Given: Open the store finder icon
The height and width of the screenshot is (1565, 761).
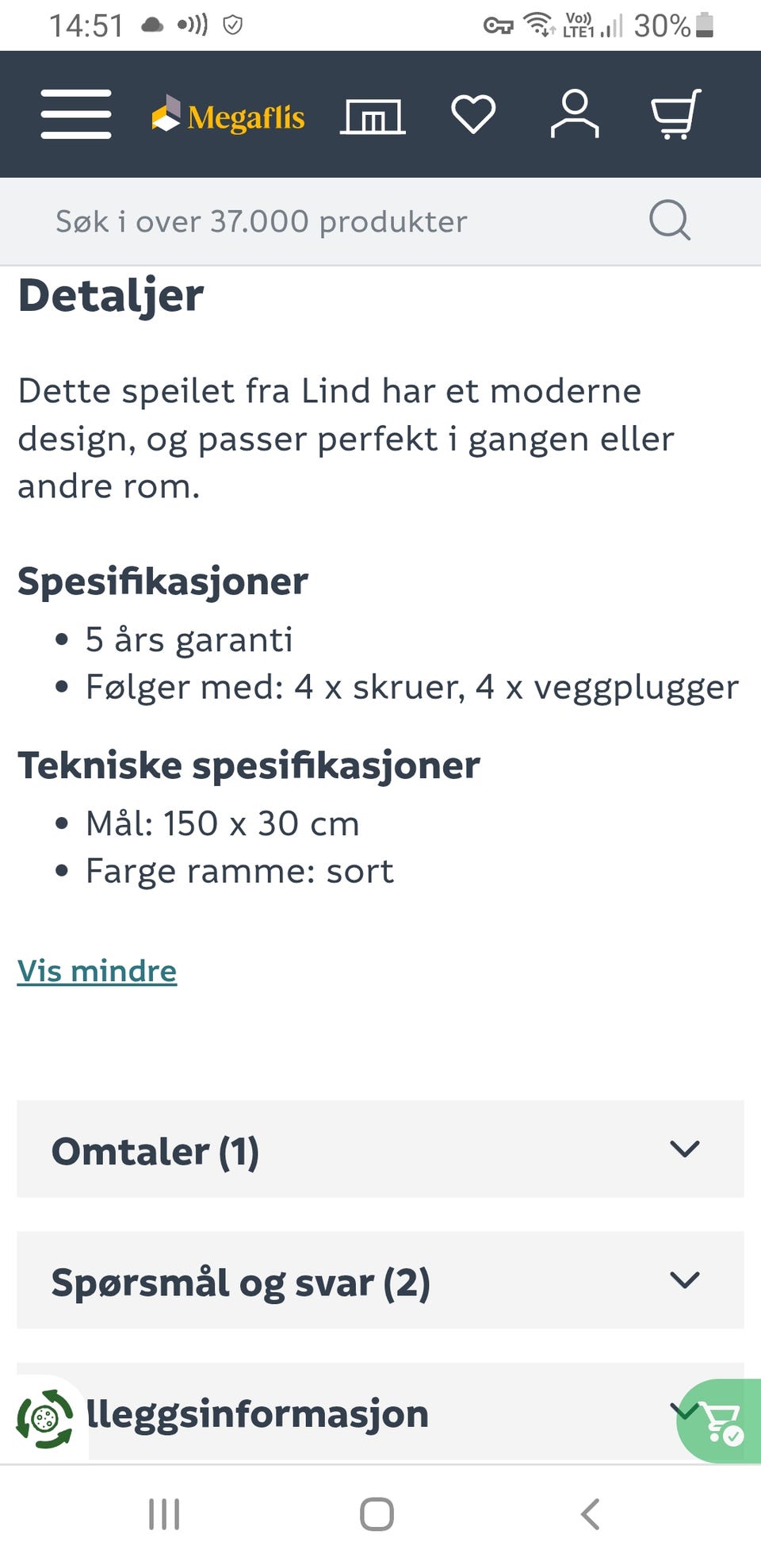Looking at the screenshot, I should pyautogui.click(x=373, y=114).
